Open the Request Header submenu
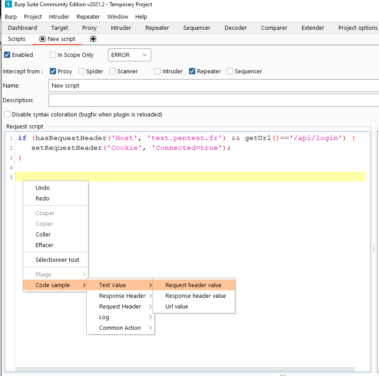The width and height of the screenshot is (379, 376). click(x=121, y=306)
